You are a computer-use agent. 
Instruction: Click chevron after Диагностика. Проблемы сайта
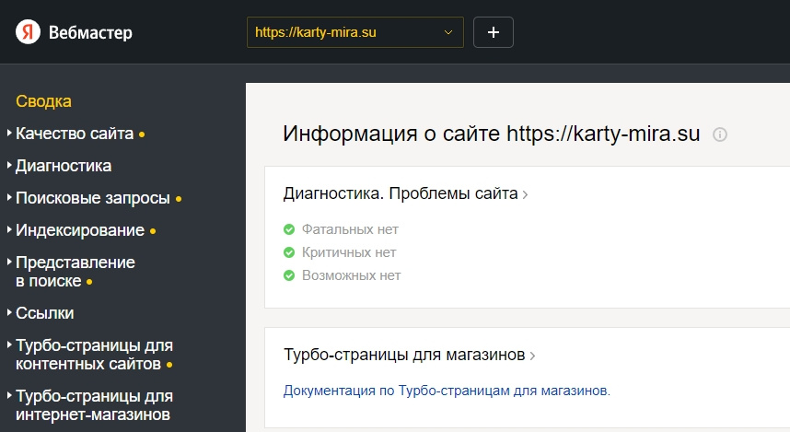[x=526, y=194]
